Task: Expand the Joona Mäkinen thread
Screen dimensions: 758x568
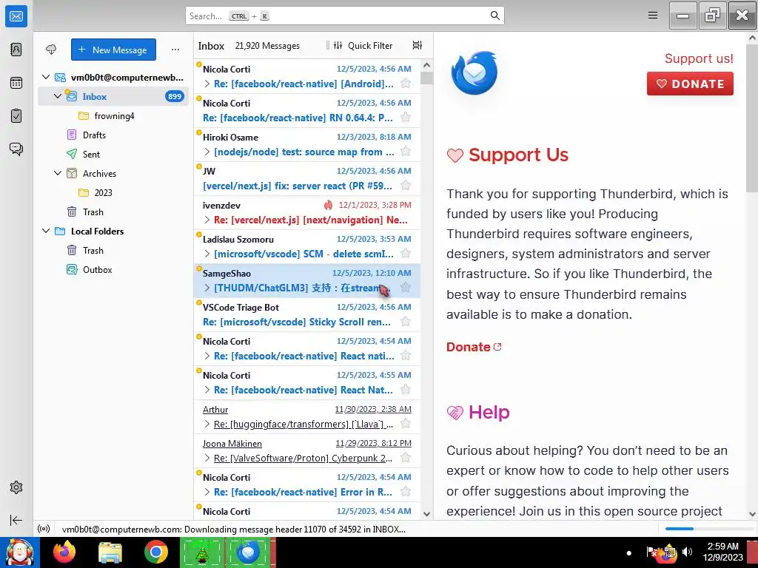Action: (207, 458)
